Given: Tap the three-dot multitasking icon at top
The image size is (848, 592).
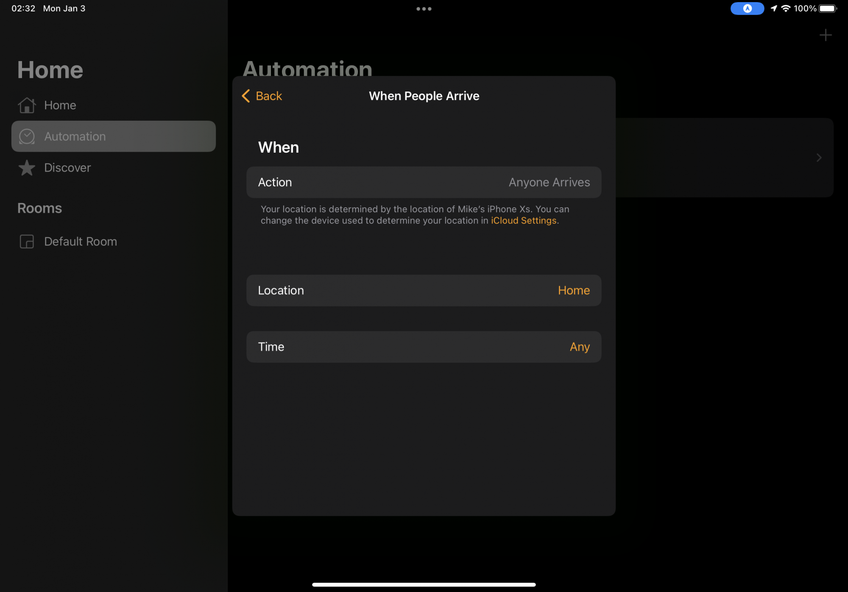Looking at the screenshot, I should pos(424,8).
